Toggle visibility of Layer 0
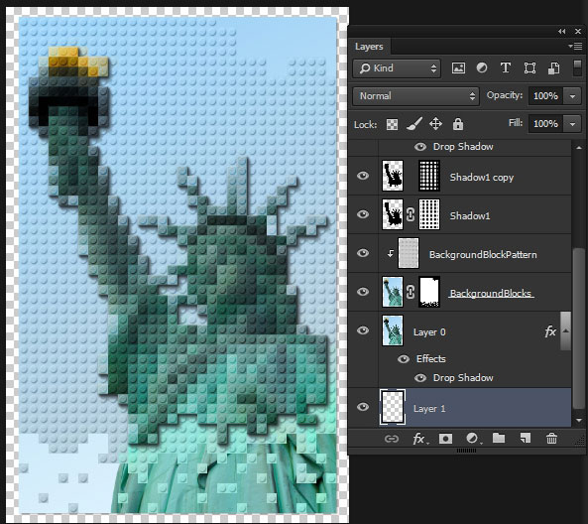Screen dimensions: 588x524 pyautogui.click(x=363, y=330)
